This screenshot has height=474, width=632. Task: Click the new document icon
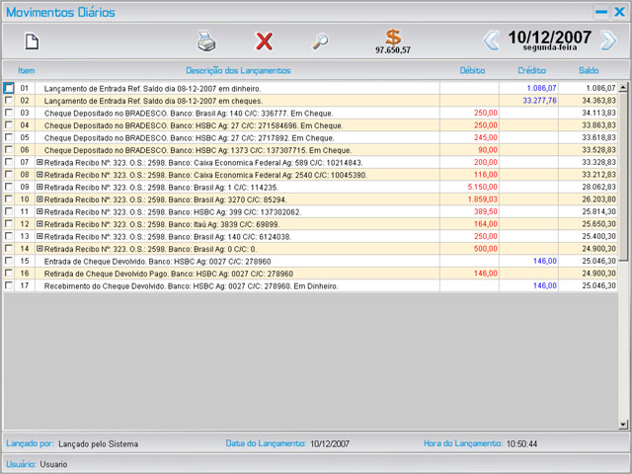point(32,41)
